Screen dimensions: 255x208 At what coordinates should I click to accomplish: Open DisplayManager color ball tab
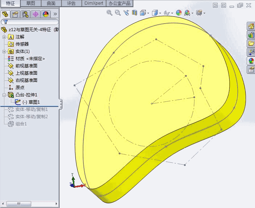[46, 14]
